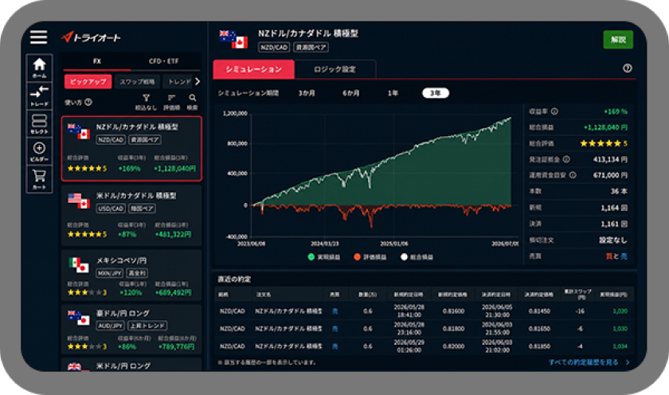Viewport: 669px width, 395px height.
Task: Select the 1年 simulation period
Action: click(393, 93)
